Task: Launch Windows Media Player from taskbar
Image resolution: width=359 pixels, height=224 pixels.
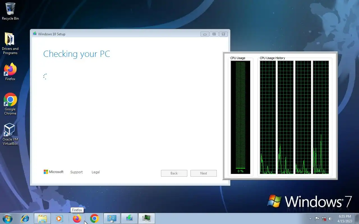Action: [59, 218]
